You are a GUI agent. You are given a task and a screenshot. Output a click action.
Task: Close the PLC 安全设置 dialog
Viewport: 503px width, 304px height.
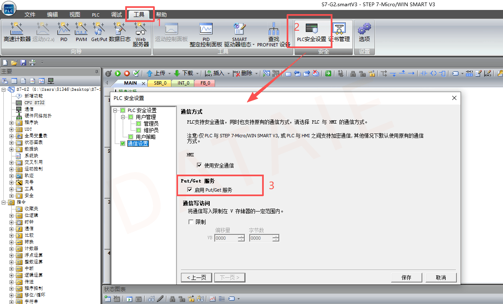[454, 98]
